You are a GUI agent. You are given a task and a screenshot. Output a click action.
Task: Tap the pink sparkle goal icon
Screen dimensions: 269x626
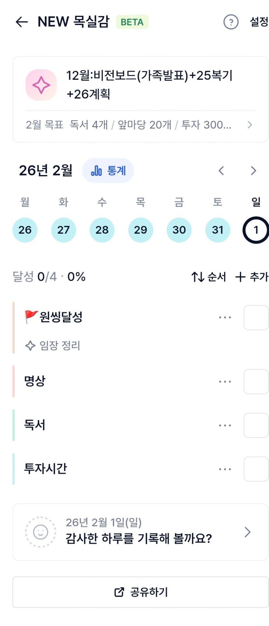pos(41,85)
